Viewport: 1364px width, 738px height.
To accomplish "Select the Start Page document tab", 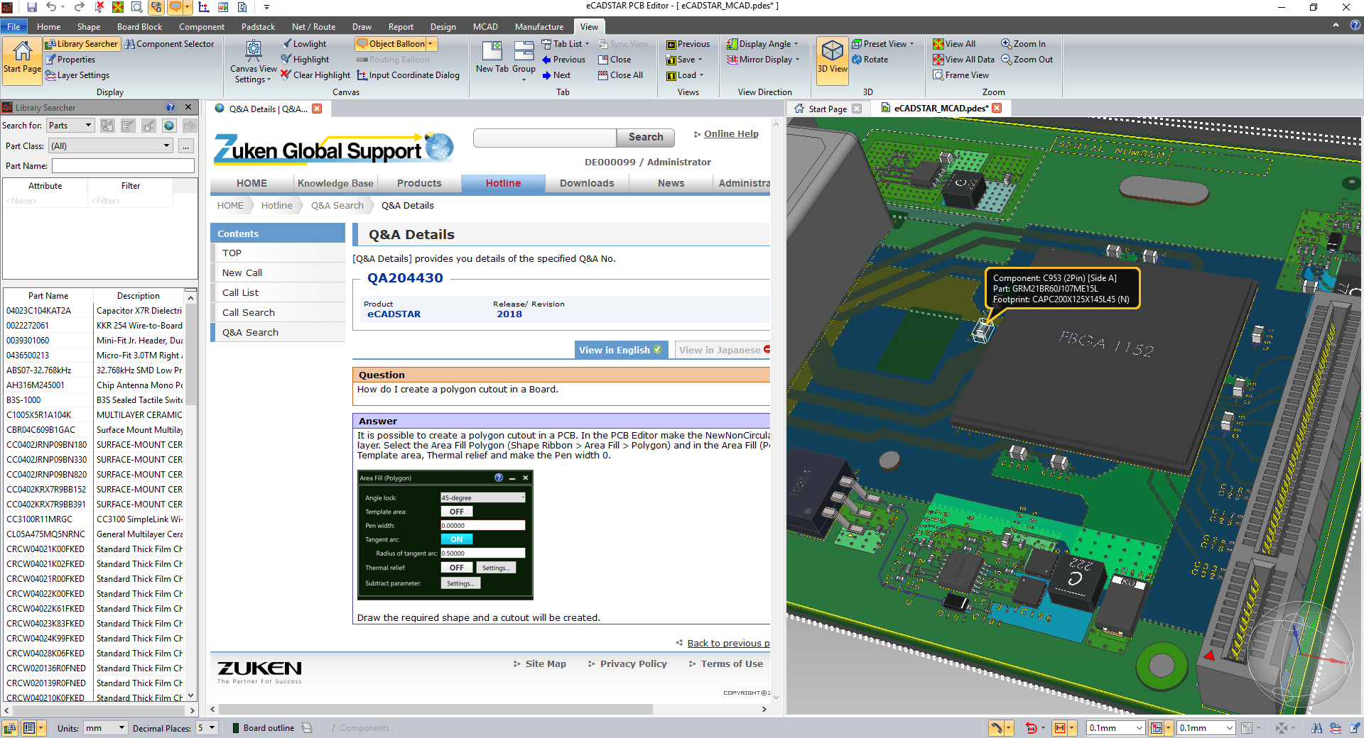I will click(x=827, y=109).
